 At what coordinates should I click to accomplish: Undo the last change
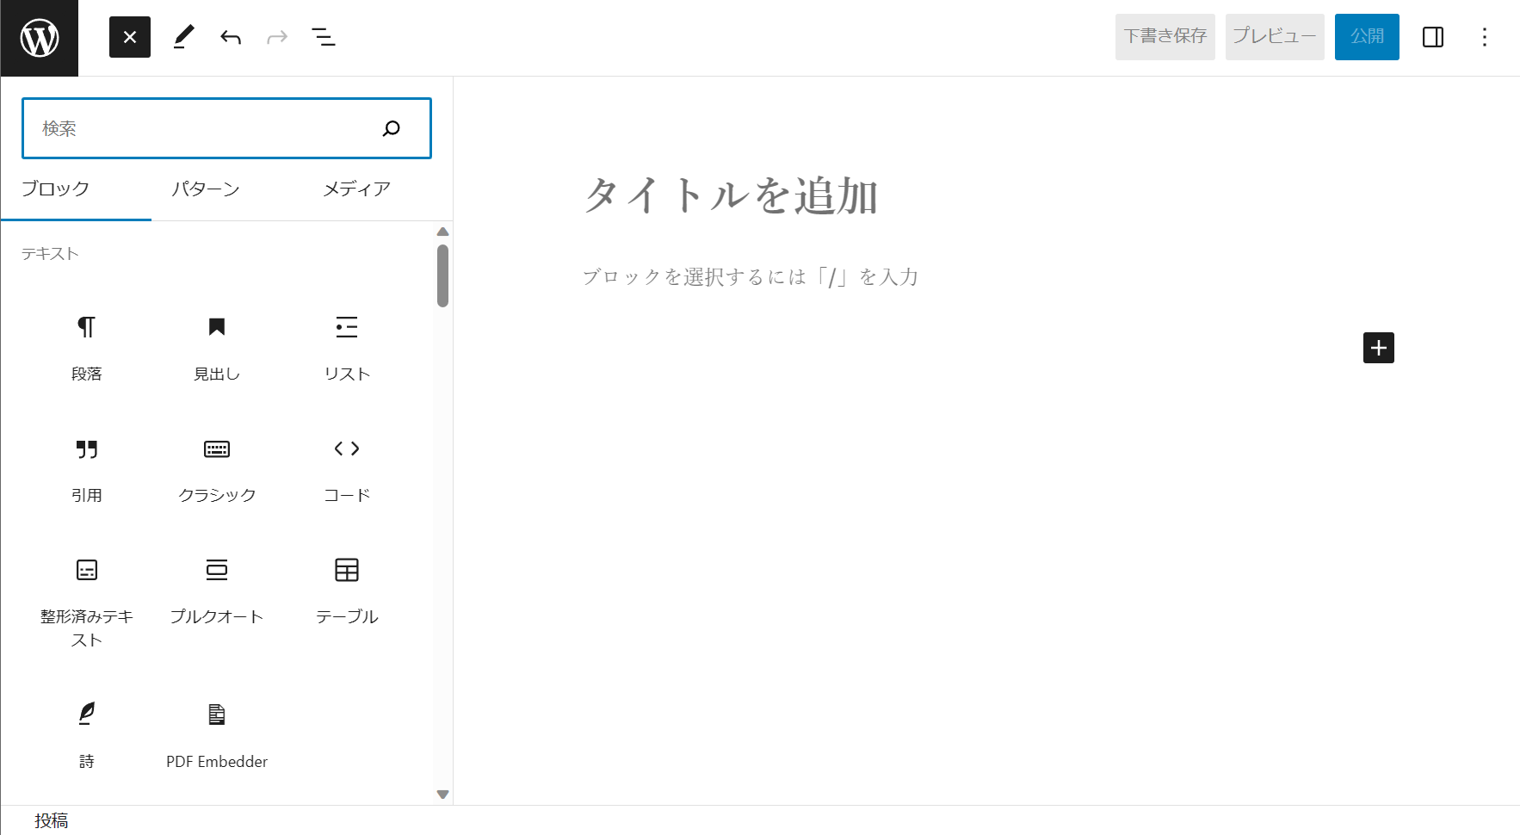230,37
